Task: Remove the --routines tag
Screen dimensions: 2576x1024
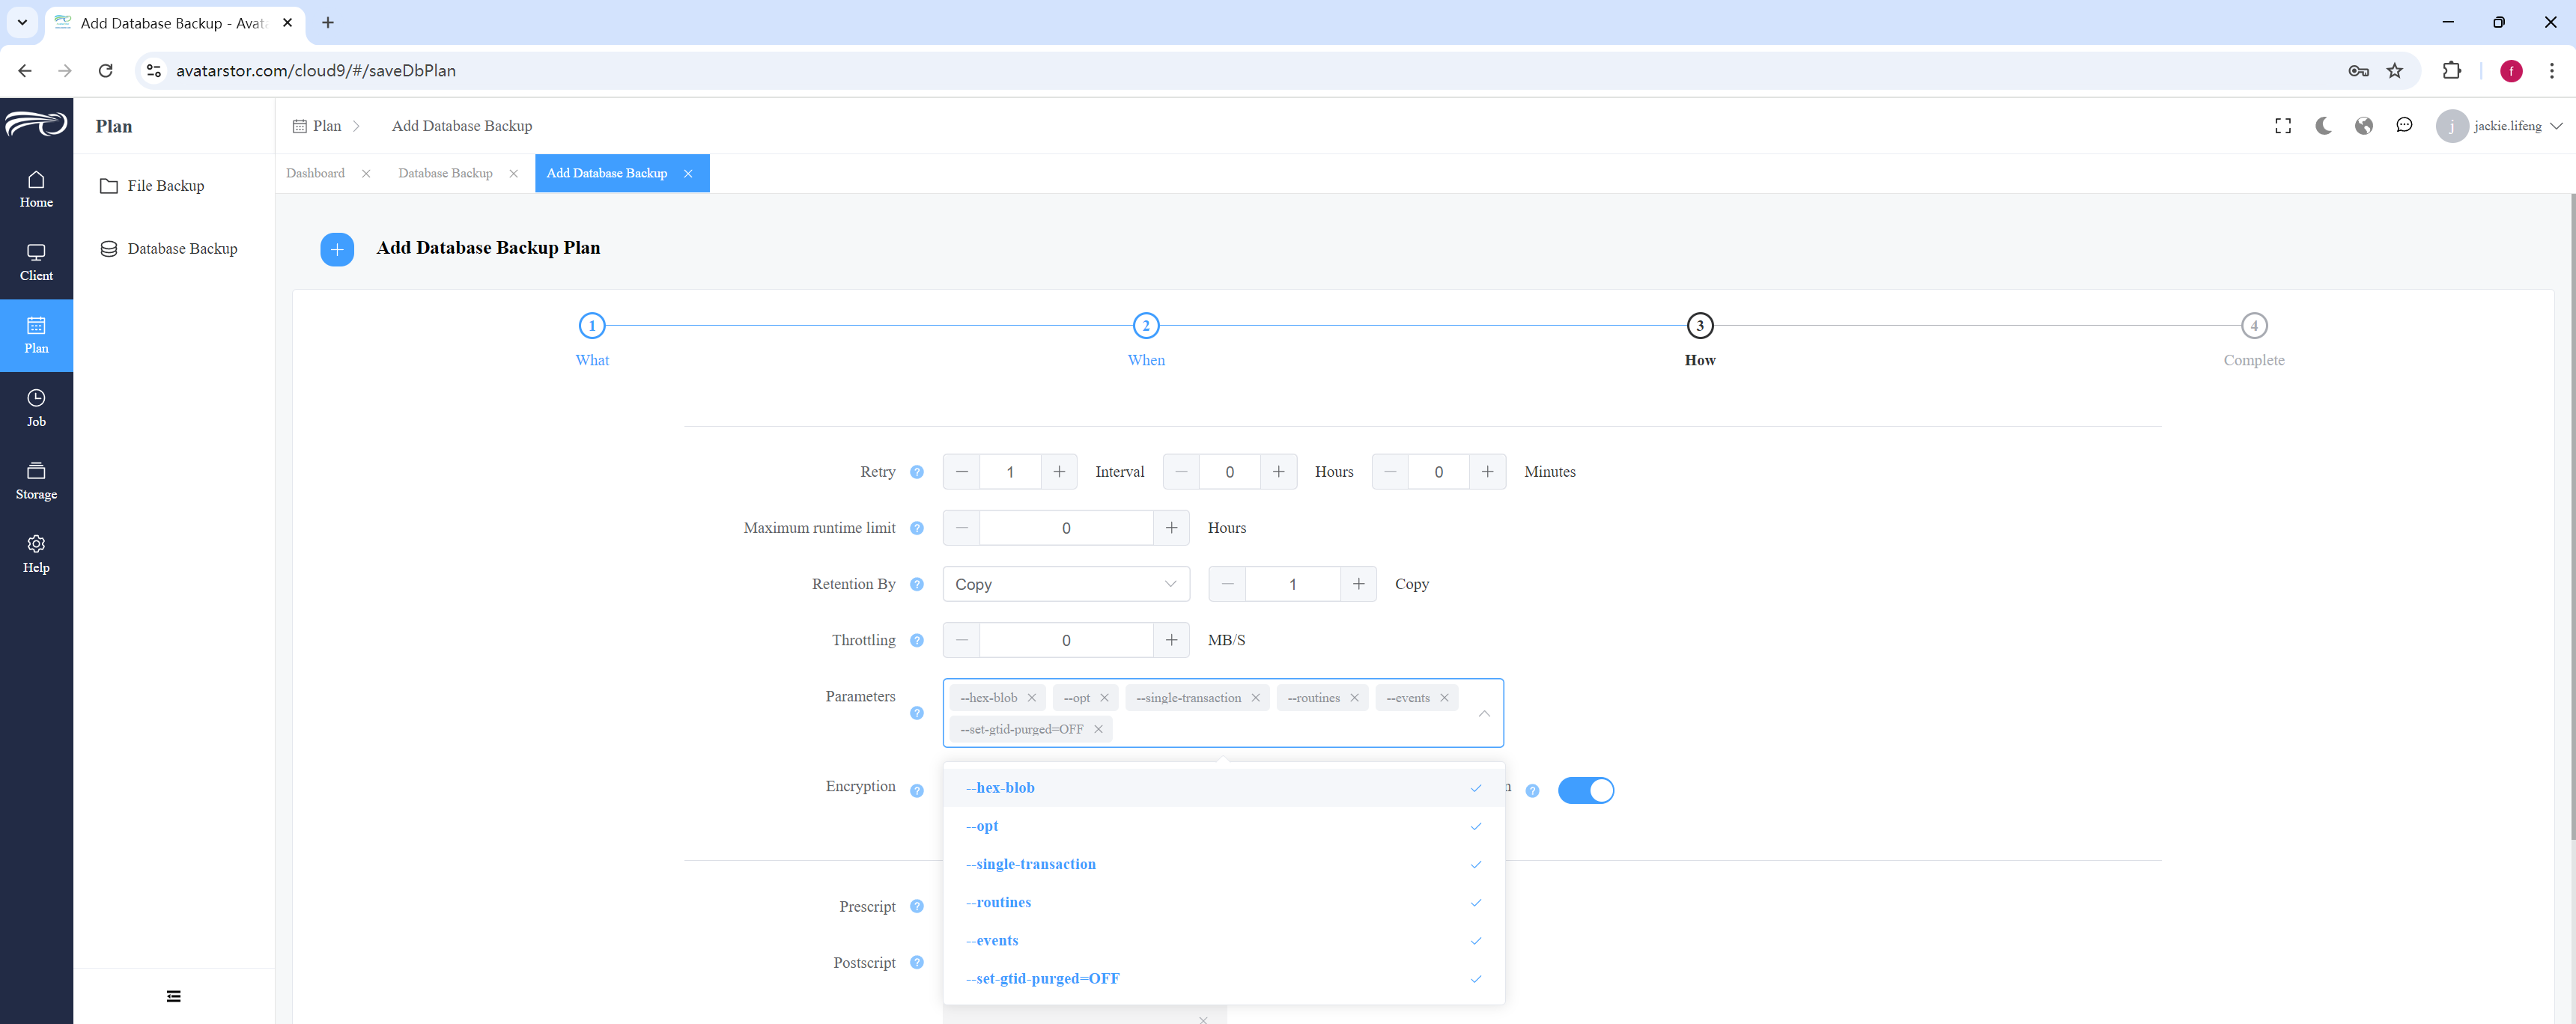Action: (1355, 698)
